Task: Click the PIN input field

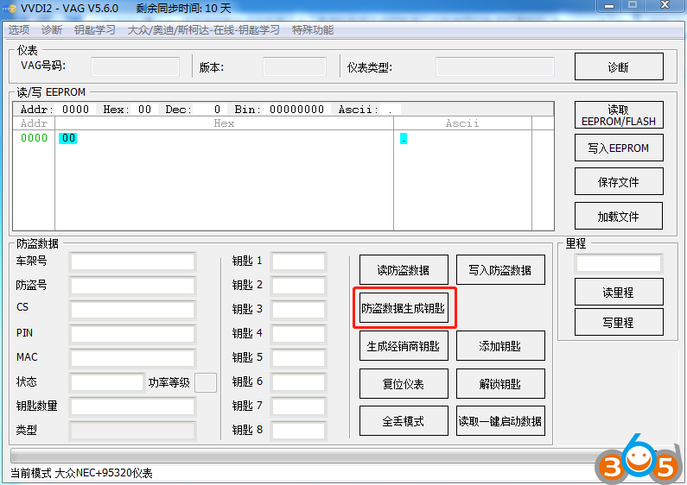Action: click(x=132, y=333)
